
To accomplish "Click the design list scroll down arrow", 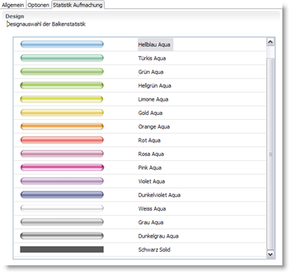I will tap(270, 255).
